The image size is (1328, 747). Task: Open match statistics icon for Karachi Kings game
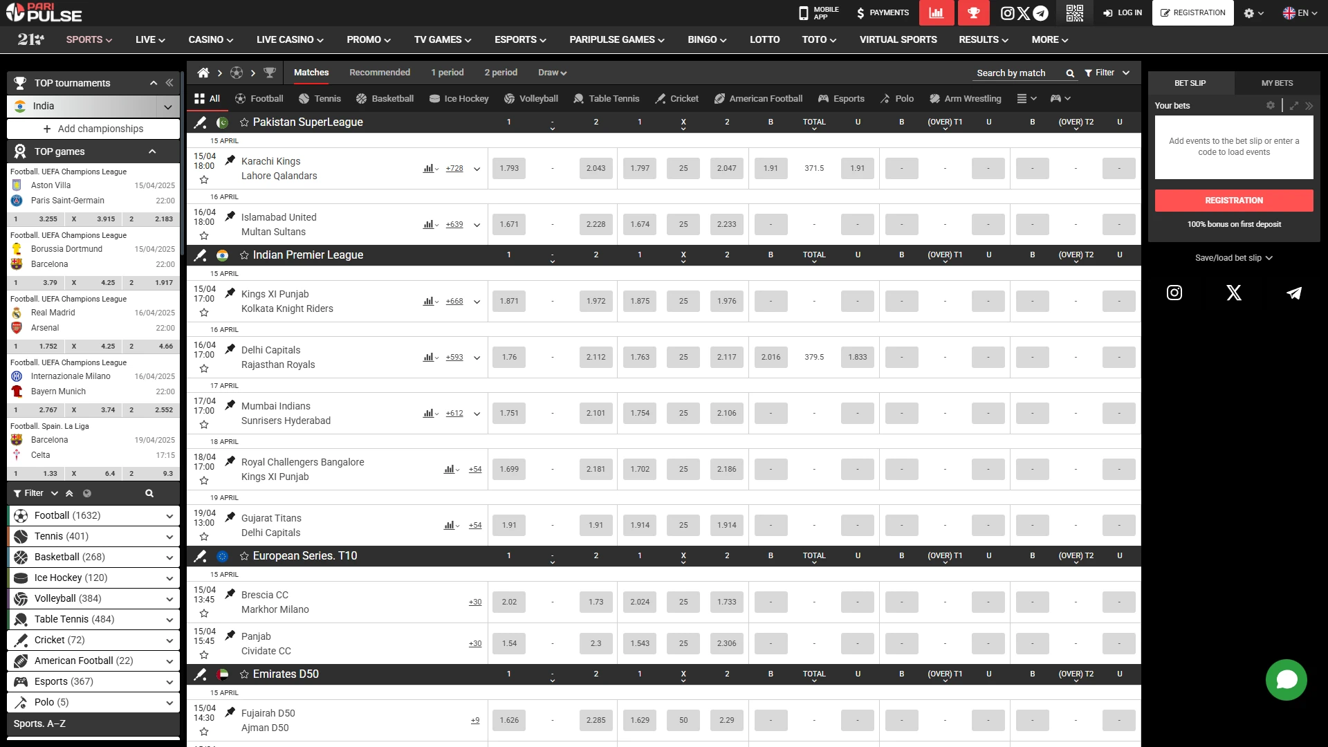point(429,167)
